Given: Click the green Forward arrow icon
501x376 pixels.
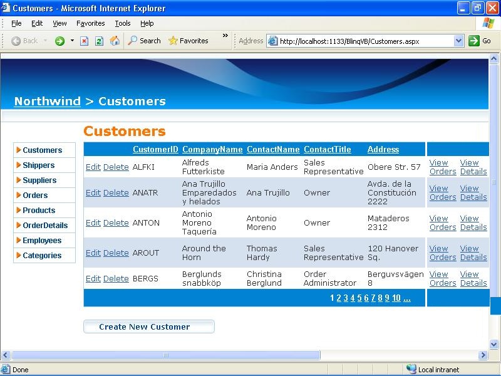Looking at the screenshot, I should 59,41.
